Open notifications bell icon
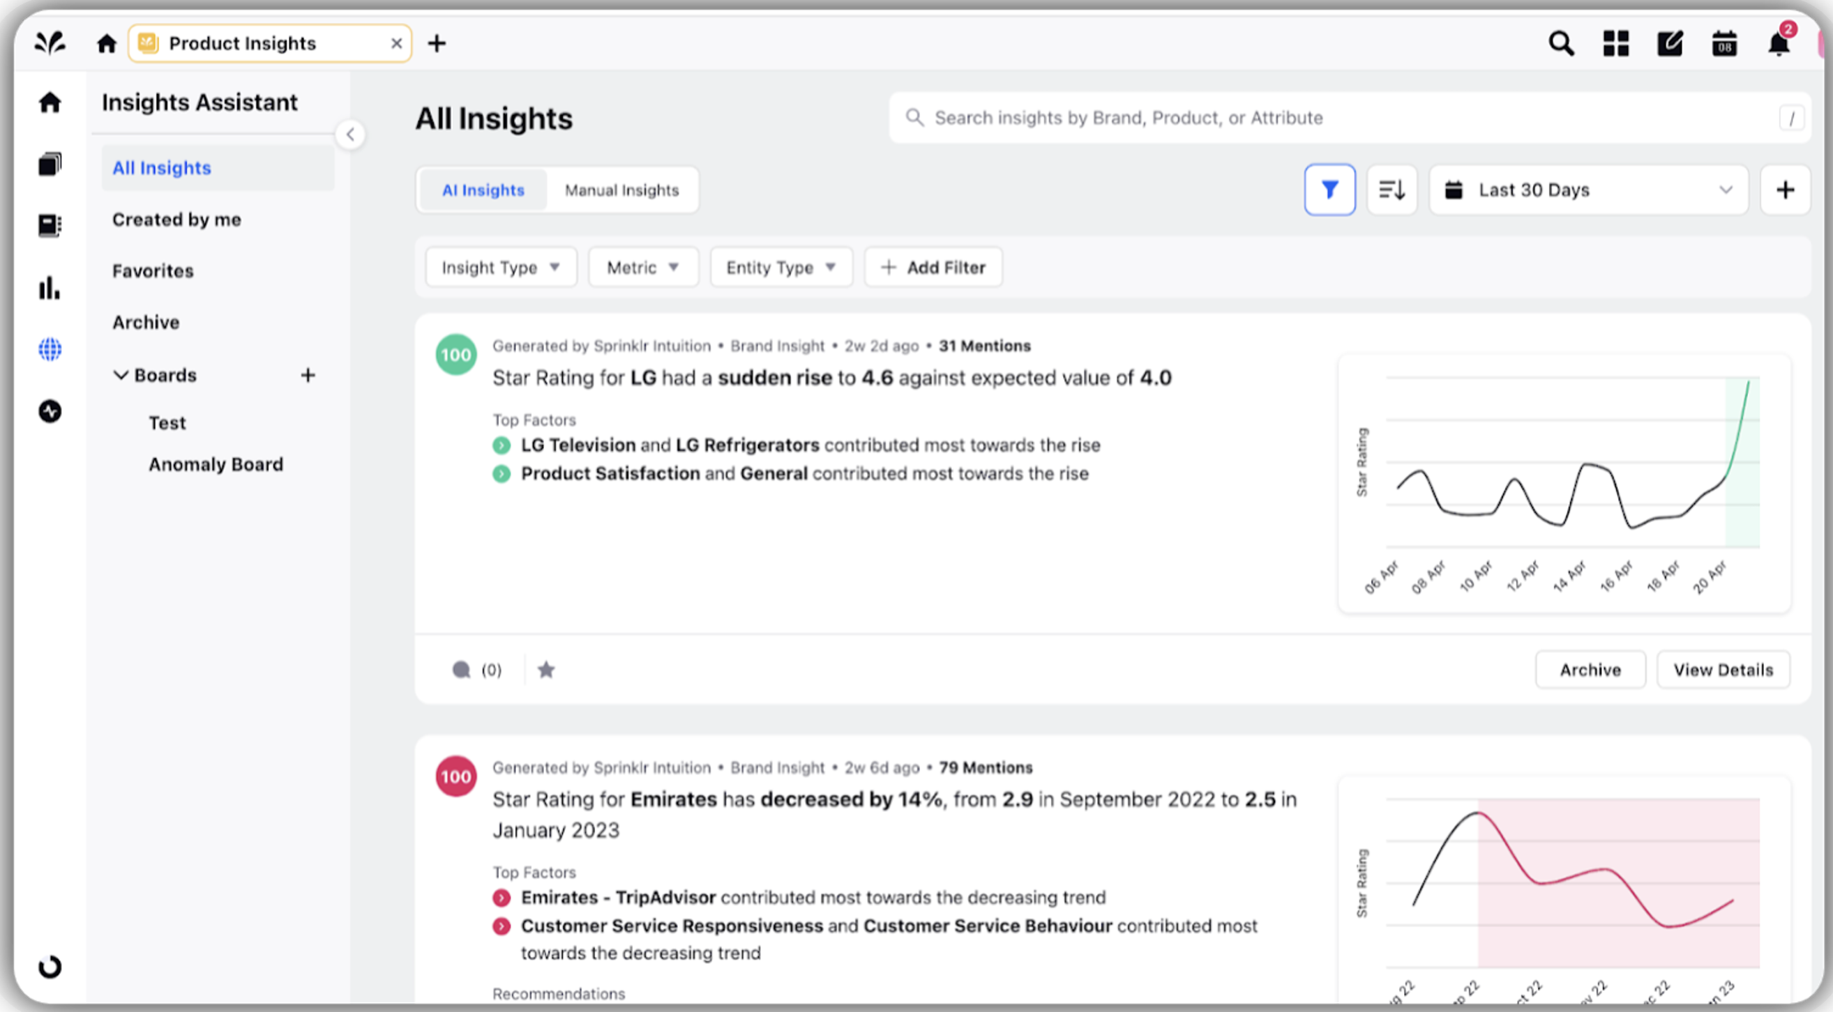The image size is (1833, 1012). click(x=1778, y=43)
